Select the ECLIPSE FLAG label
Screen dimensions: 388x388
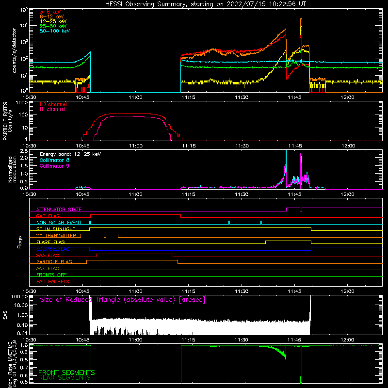coord(53,249)
